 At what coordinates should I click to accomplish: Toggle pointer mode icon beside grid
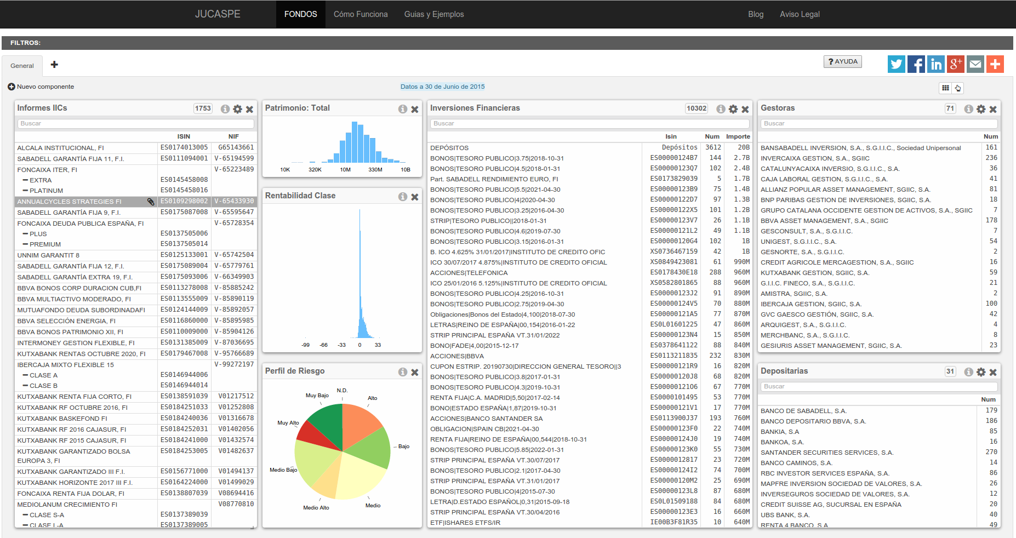click(x=957, y=88)
